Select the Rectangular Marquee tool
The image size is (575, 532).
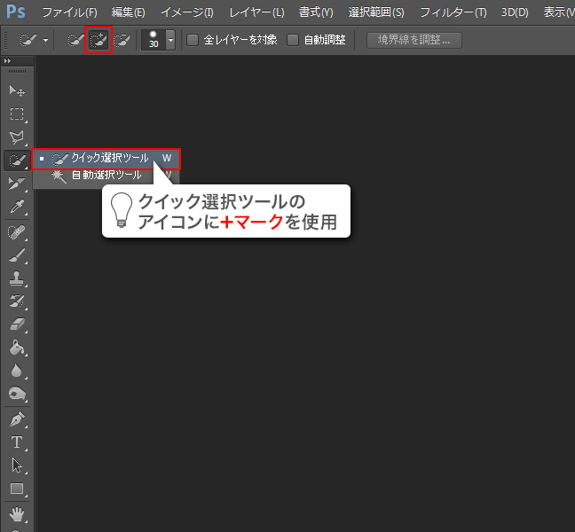17,114
